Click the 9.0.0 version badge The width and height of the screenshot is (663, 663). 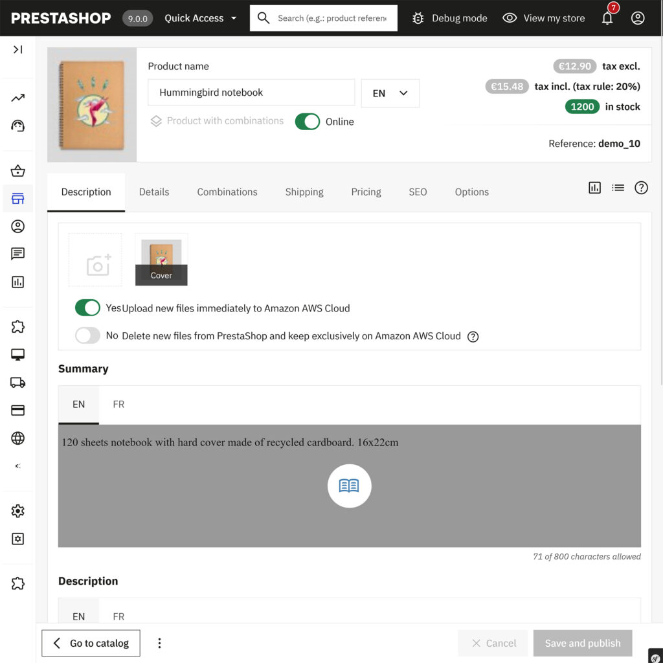[x=137, y=19]
